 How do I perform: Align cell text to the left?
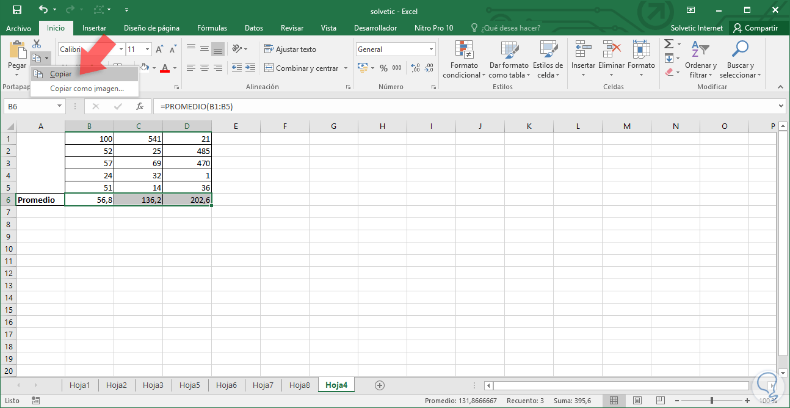click(191, 68)
